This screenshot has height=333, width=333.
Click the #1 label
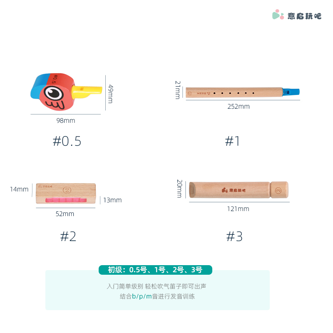232,141
